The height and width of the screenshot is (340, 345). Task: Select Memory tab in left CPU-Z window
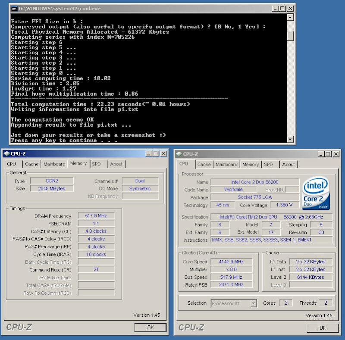[x=78, y=163]
